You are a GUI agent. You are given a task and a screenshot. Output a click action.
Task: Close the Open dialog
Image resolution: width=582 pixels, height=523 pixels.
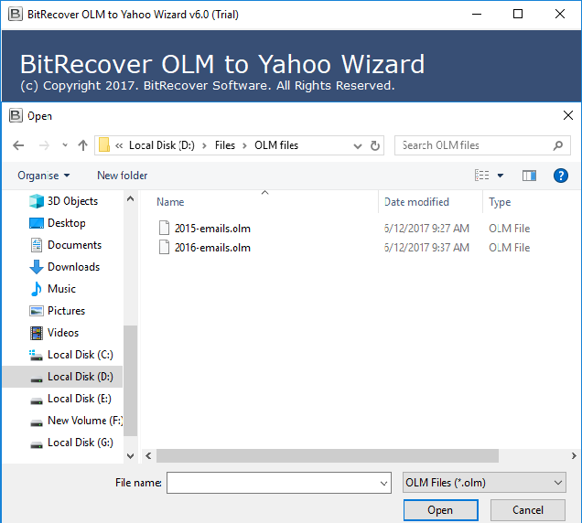pyautogui.click(x=568, y=115)
